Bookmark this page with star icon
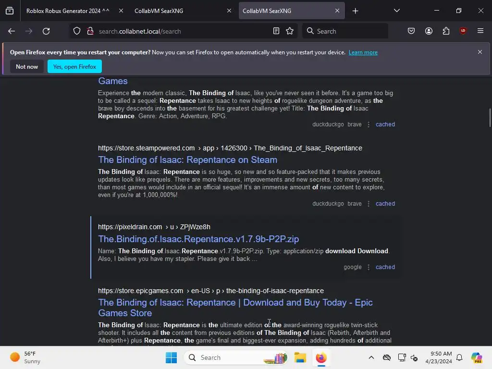 point(290,31)
